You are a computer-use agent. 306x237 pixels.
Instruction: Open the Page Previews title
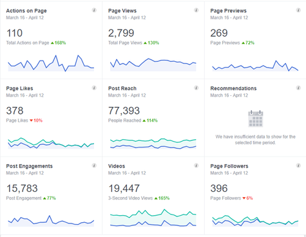(229, 11)
